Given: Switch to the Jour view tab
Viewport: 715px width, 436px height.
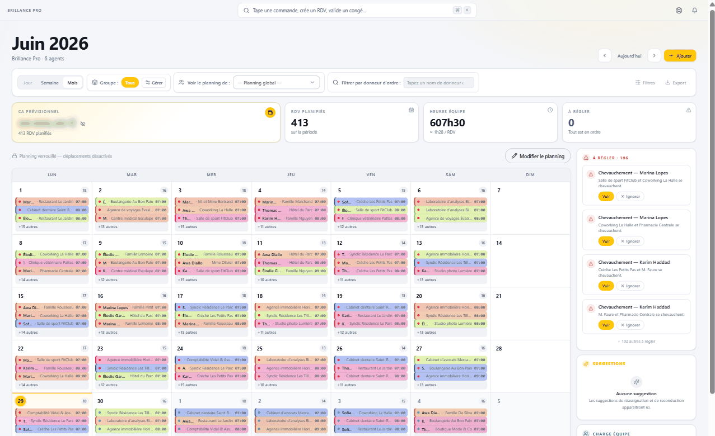Looking at the screenshot, I should [x=27, y=83].
